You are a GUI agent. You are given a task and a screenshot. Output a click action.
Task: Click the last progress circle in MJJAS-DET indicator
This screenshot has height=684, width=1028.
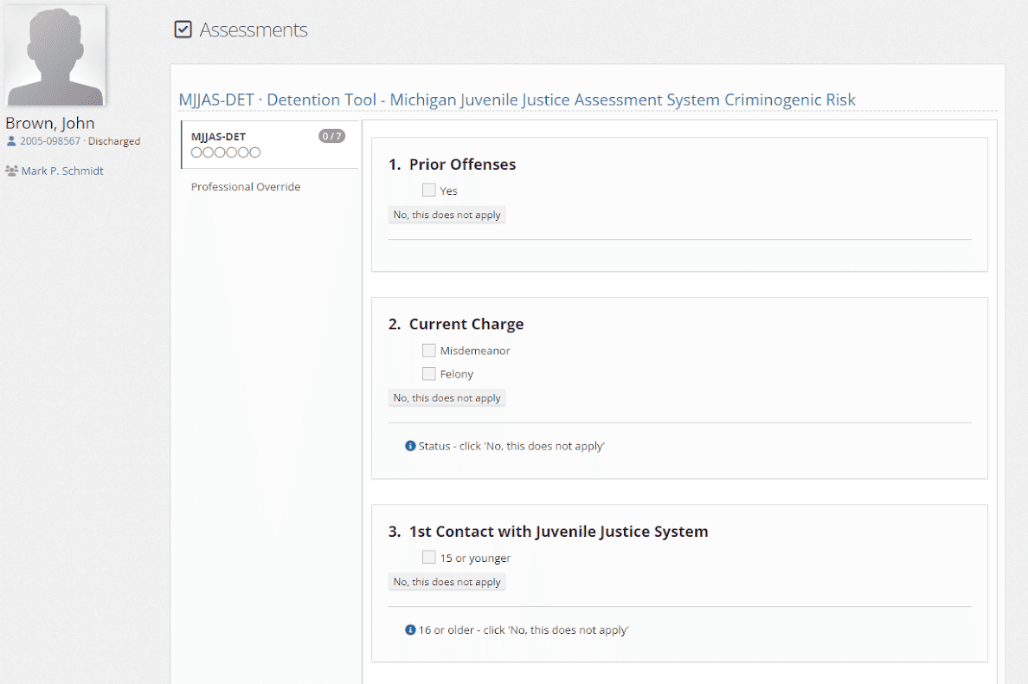pyautogui.click(x=255, y=152)
